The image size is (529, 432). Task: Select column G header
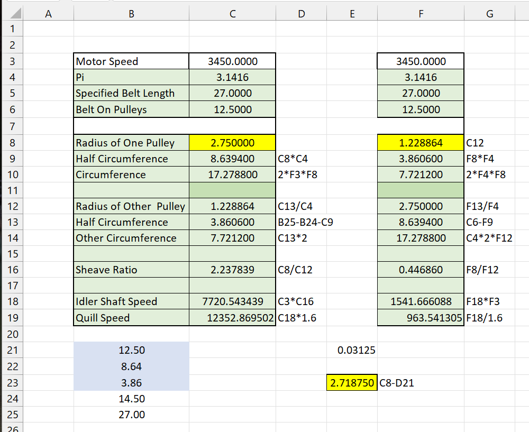coord(489,14)
